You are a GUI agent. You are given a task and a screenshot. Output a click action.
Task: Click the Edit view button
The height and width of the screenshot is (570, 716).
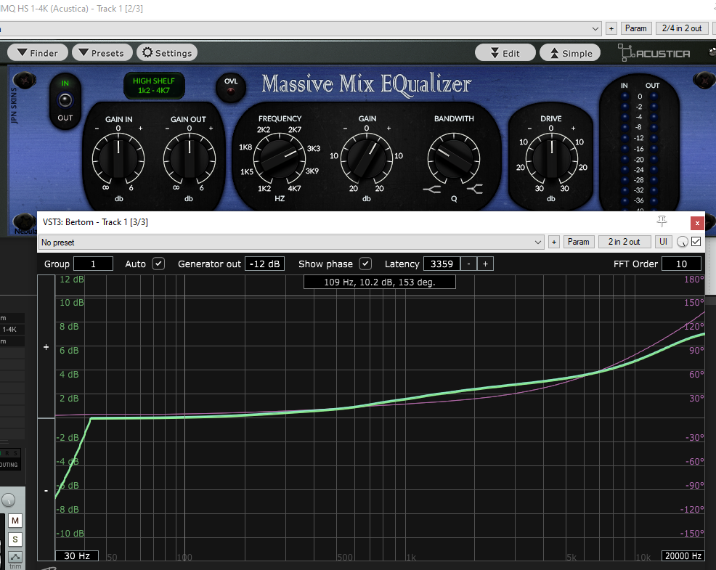(505, 53)
